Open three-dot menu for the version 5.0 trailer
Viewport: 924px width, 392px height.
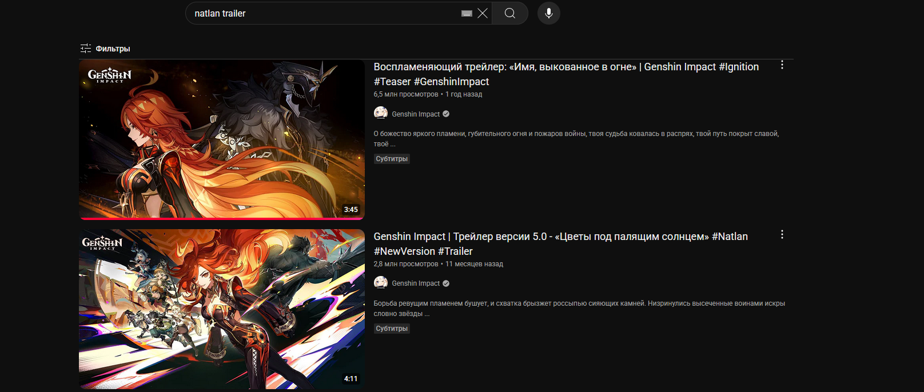tap(782, 235)
